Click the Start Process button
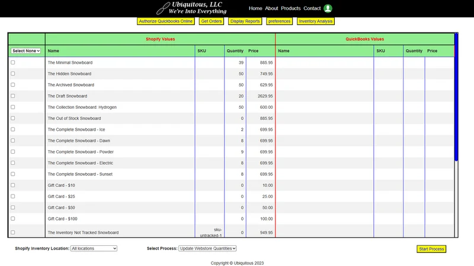The image size is (474, 266). click(431, 249)
